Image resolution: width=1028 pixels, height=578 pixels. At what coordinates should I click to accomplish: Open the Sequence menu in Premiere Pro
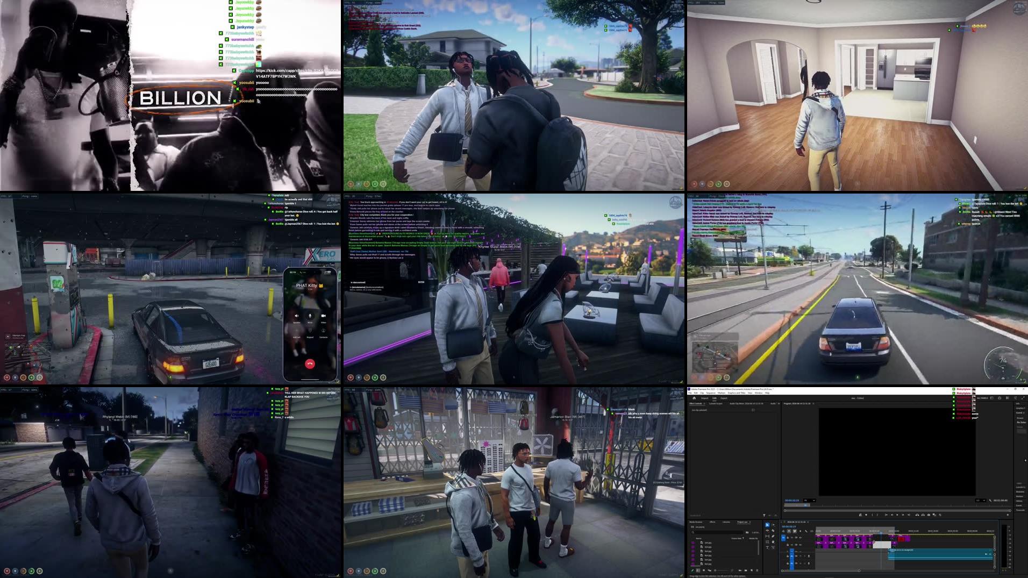(x=711, y=393)
